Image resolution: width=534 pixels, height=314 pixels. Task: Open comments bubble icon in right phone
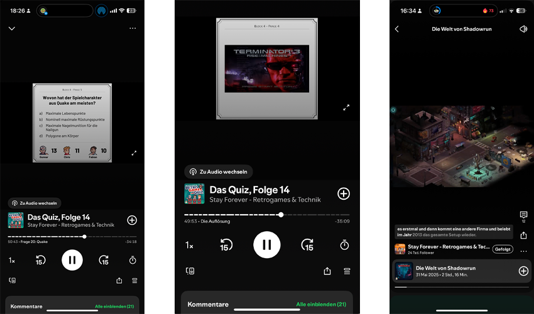point(523,215)
